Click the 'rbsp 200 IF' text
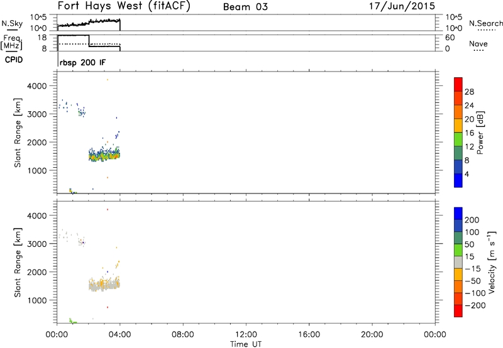 [82, 62]
